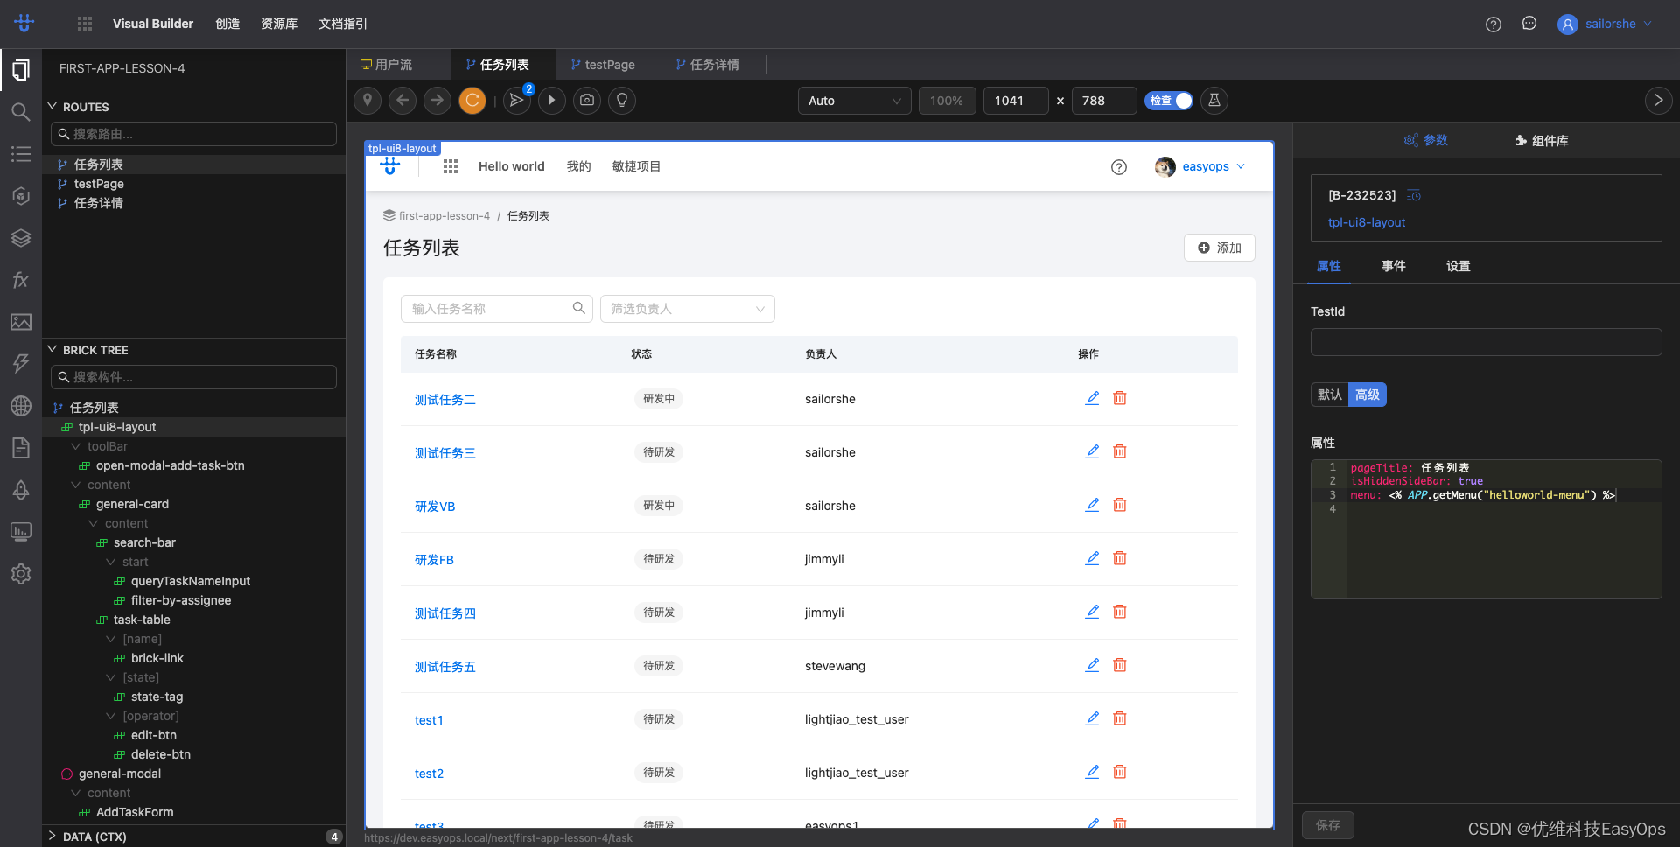Open the app launcher grid in top bar

[85, 24]
